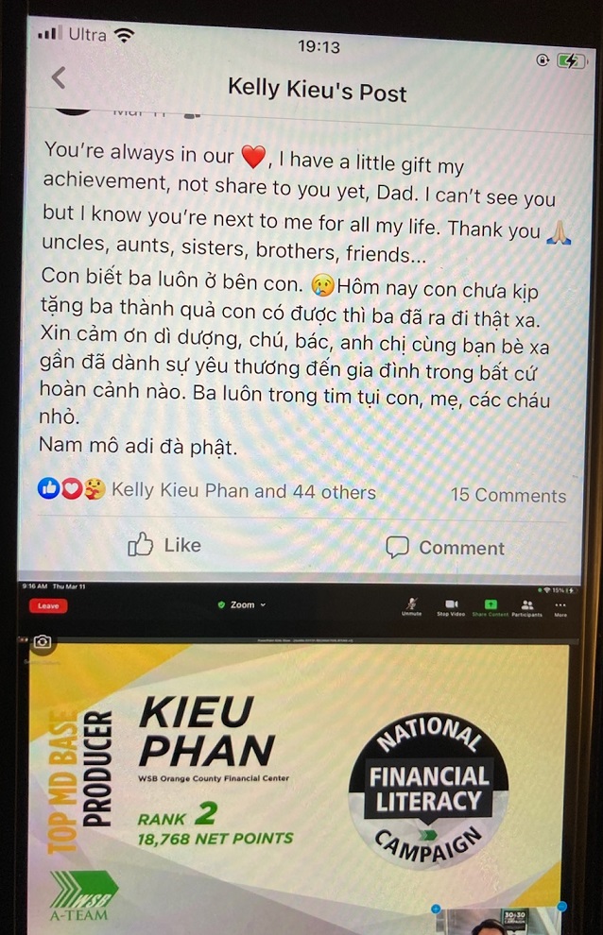Click the green encryption shield icon
This screenshot has width=603, height=935.
pos(221,604)
